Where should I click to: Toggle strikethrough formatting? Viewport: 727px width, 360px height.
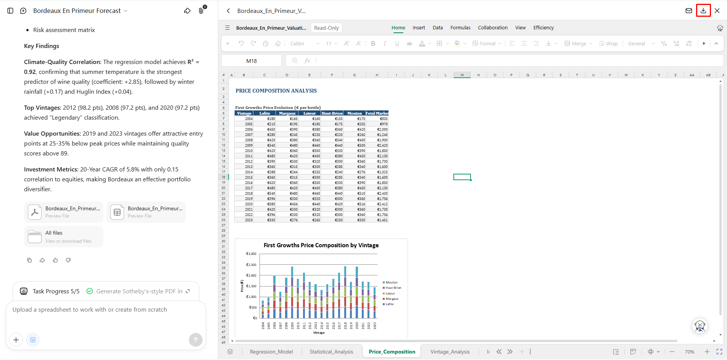409,43
